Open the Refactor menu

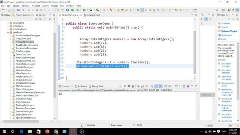(25, 6)
